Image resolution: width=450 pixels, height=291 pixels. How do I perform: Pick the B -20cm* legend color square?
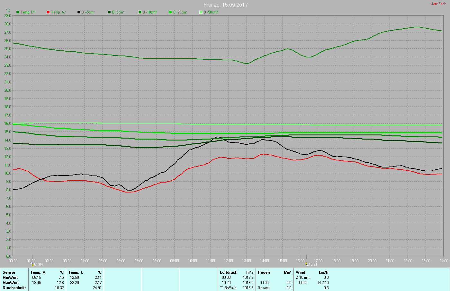pos(170,12)
